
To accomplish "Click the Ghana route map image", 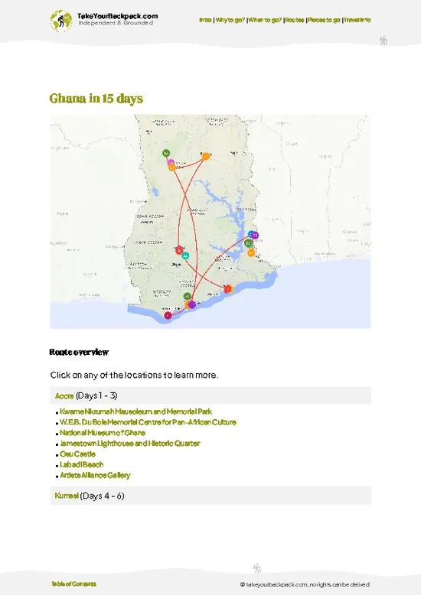I will point(210,222).
